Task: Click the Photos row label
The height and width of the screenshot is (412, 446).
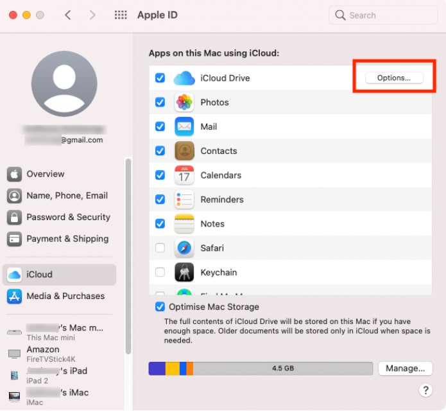Action: 214,102
